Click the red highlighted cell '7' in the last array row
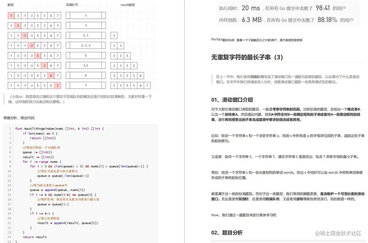 coord(57,86)
